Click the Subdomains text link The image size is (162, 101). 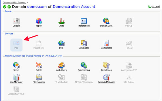[x=84, y=70]
